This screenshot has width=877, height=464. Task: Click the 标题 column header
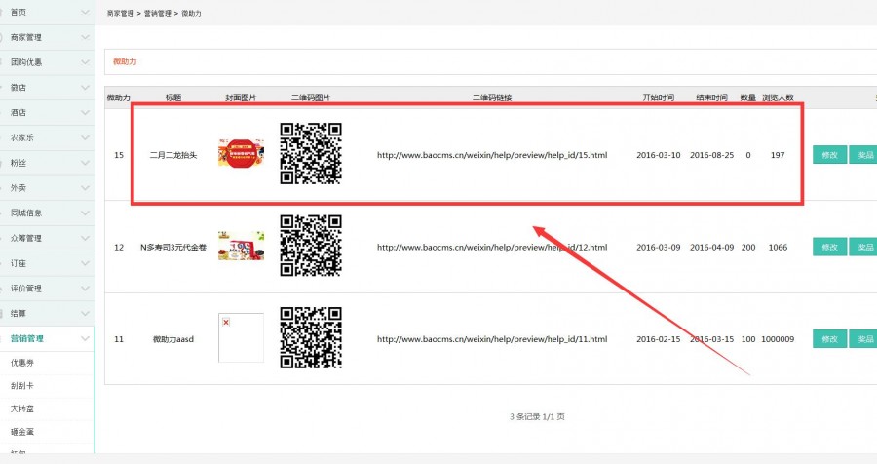point(173,97)
